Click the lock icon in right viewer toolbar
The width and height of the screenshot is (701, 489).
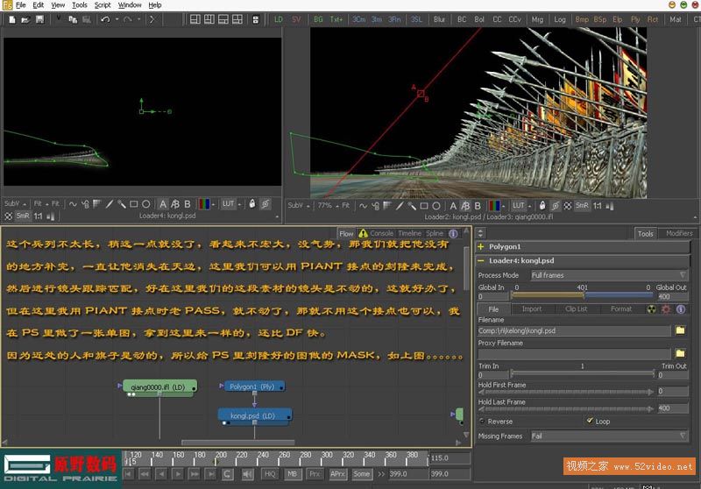pos(542,205)
